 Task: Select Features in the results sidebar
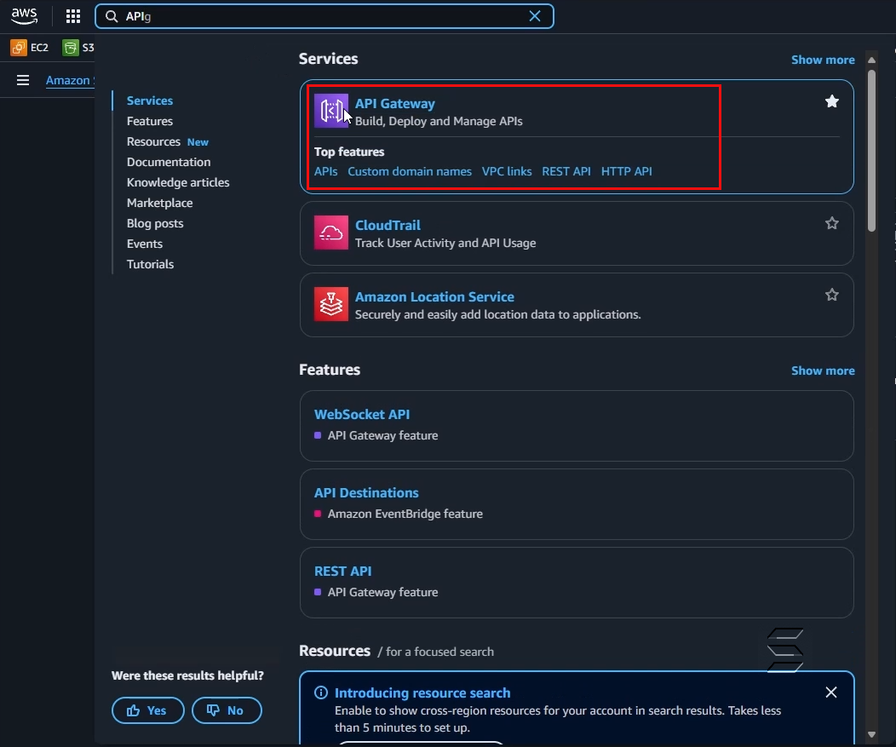pyautogui.click(x=150, y=121)
